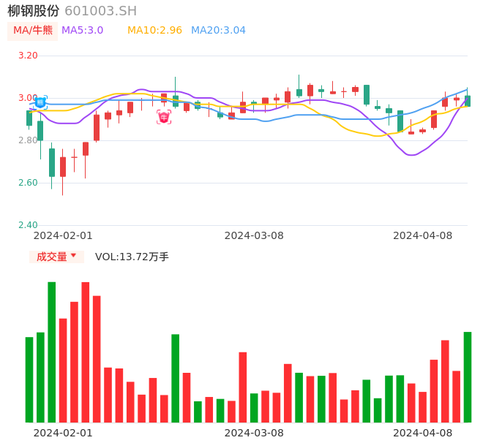
Task: Click the MA5:3.0 legend label
Action: pos(82,31)
